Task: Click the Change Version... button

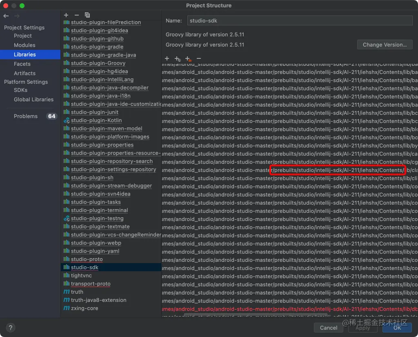Action: [x=385, y=45]
